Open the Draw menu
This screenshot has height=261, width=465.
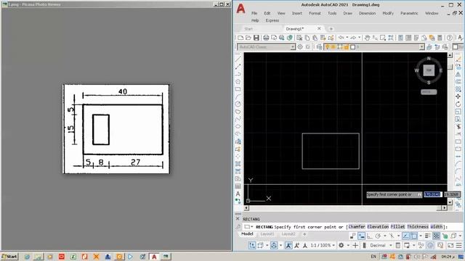coord(348,13)
